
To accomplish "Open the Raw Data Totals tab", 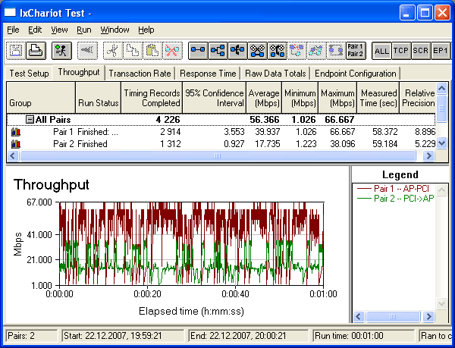I will point(275,74).
